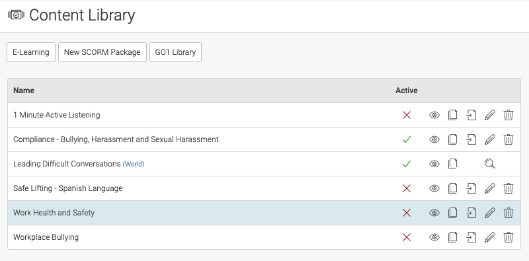Viewport: 529px width, 261px height.
Task: Follow the World link beside Leading Difficult Conversations
Action: point(134,165)
